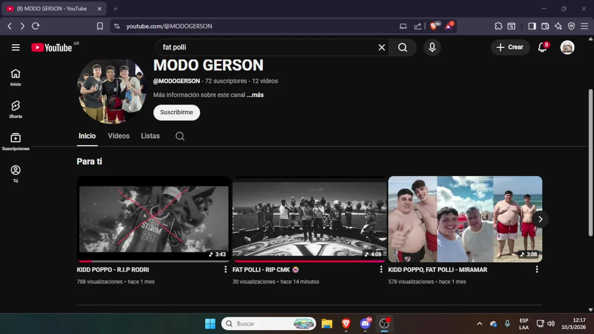Click '788 visualizaciones • hace 1 mes'
Screen dimensions: 594x334
[116, 282]
